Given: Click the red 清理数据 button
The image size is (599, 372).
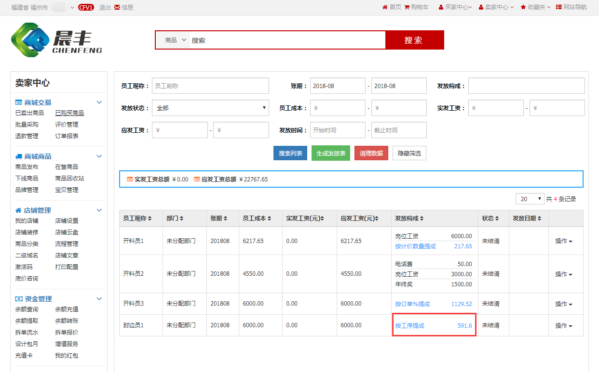Looking at the screenshot, I should tap(371, 153).
